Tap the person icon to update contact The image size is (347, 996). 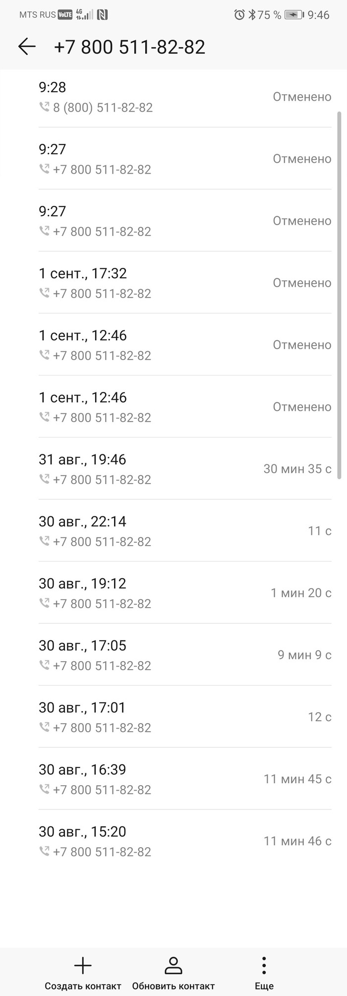(173, 965)
